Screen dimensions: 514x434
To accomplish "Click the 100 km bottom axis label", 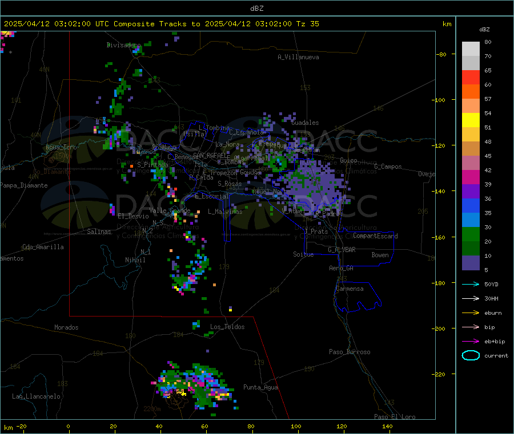I will 296,426.
